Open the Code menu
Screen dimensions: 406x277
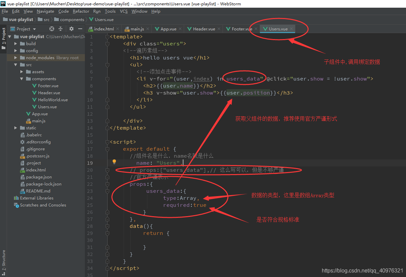pos(63,11)
